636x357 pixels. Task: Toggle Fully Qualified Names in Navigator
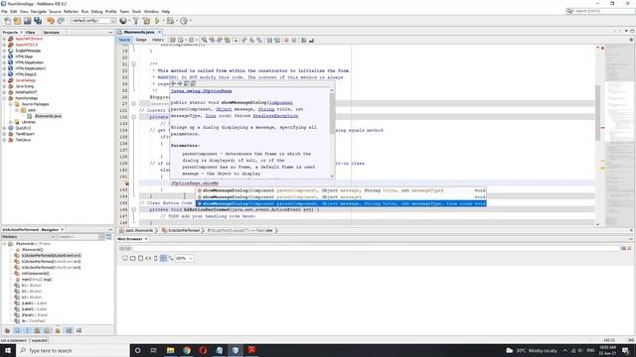pyautogui.click(x=58, y=330)
